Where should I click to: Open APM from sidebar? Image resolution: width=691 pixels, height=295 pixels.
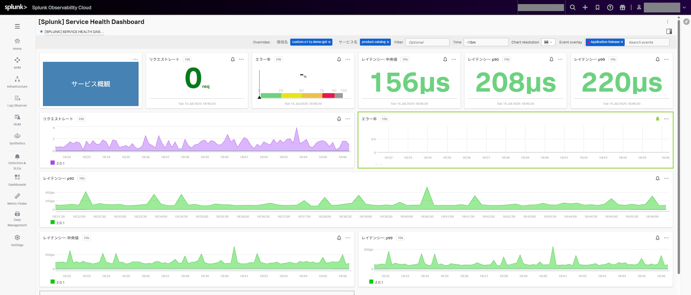point(17,63)
